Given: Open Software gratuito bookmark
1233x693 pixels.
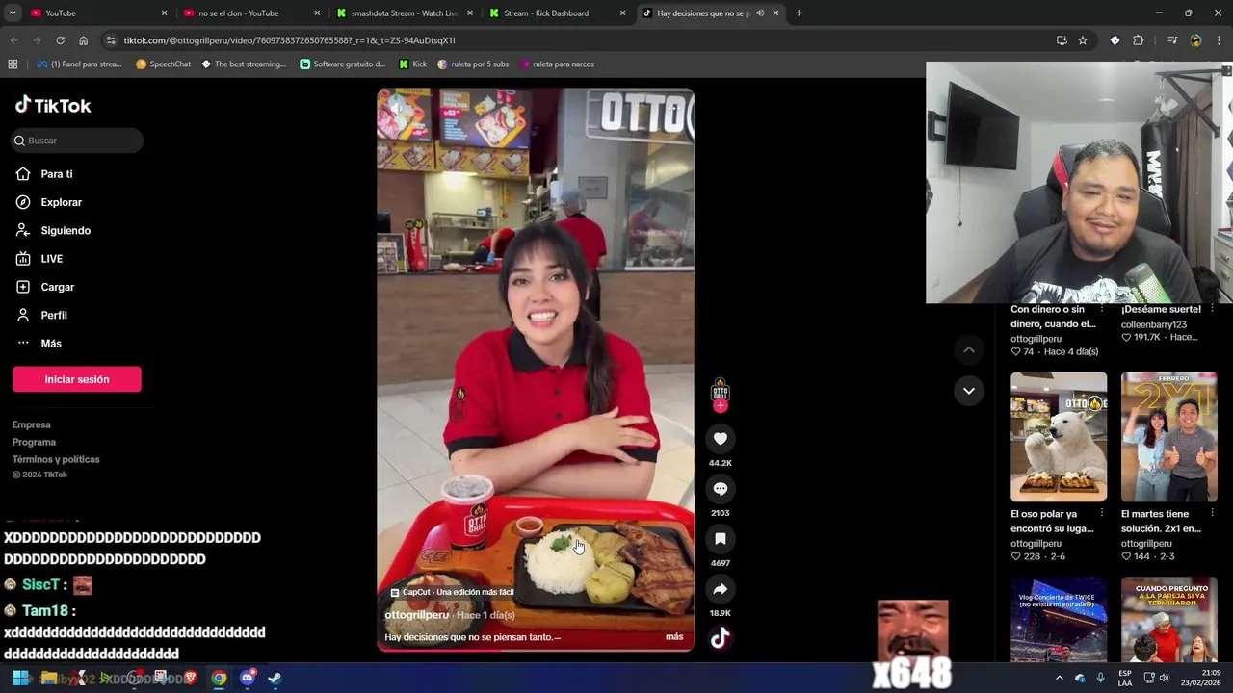Looking at the screenshot, I should pos(343,64).
